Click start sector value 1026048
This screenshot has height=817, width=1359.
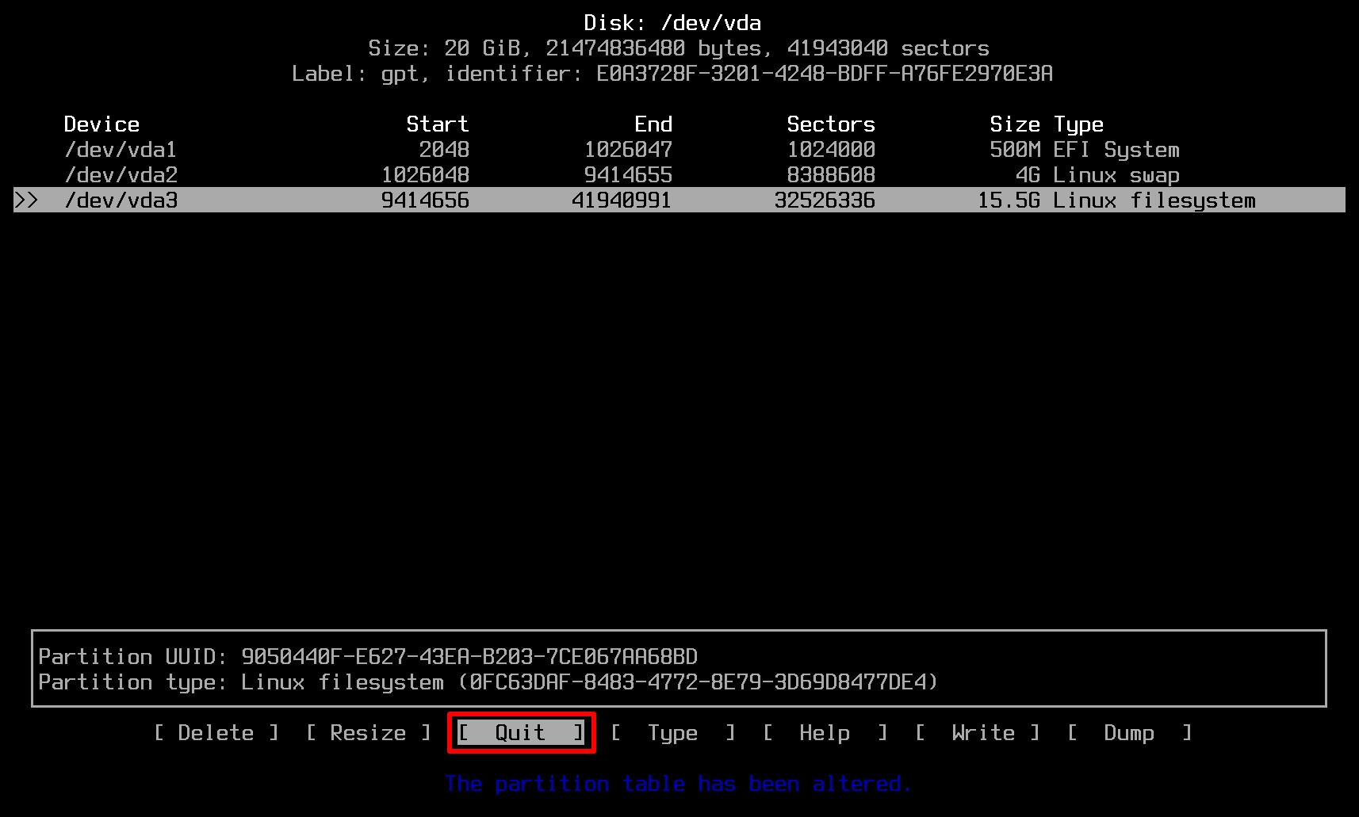click(x=425, y=175)
